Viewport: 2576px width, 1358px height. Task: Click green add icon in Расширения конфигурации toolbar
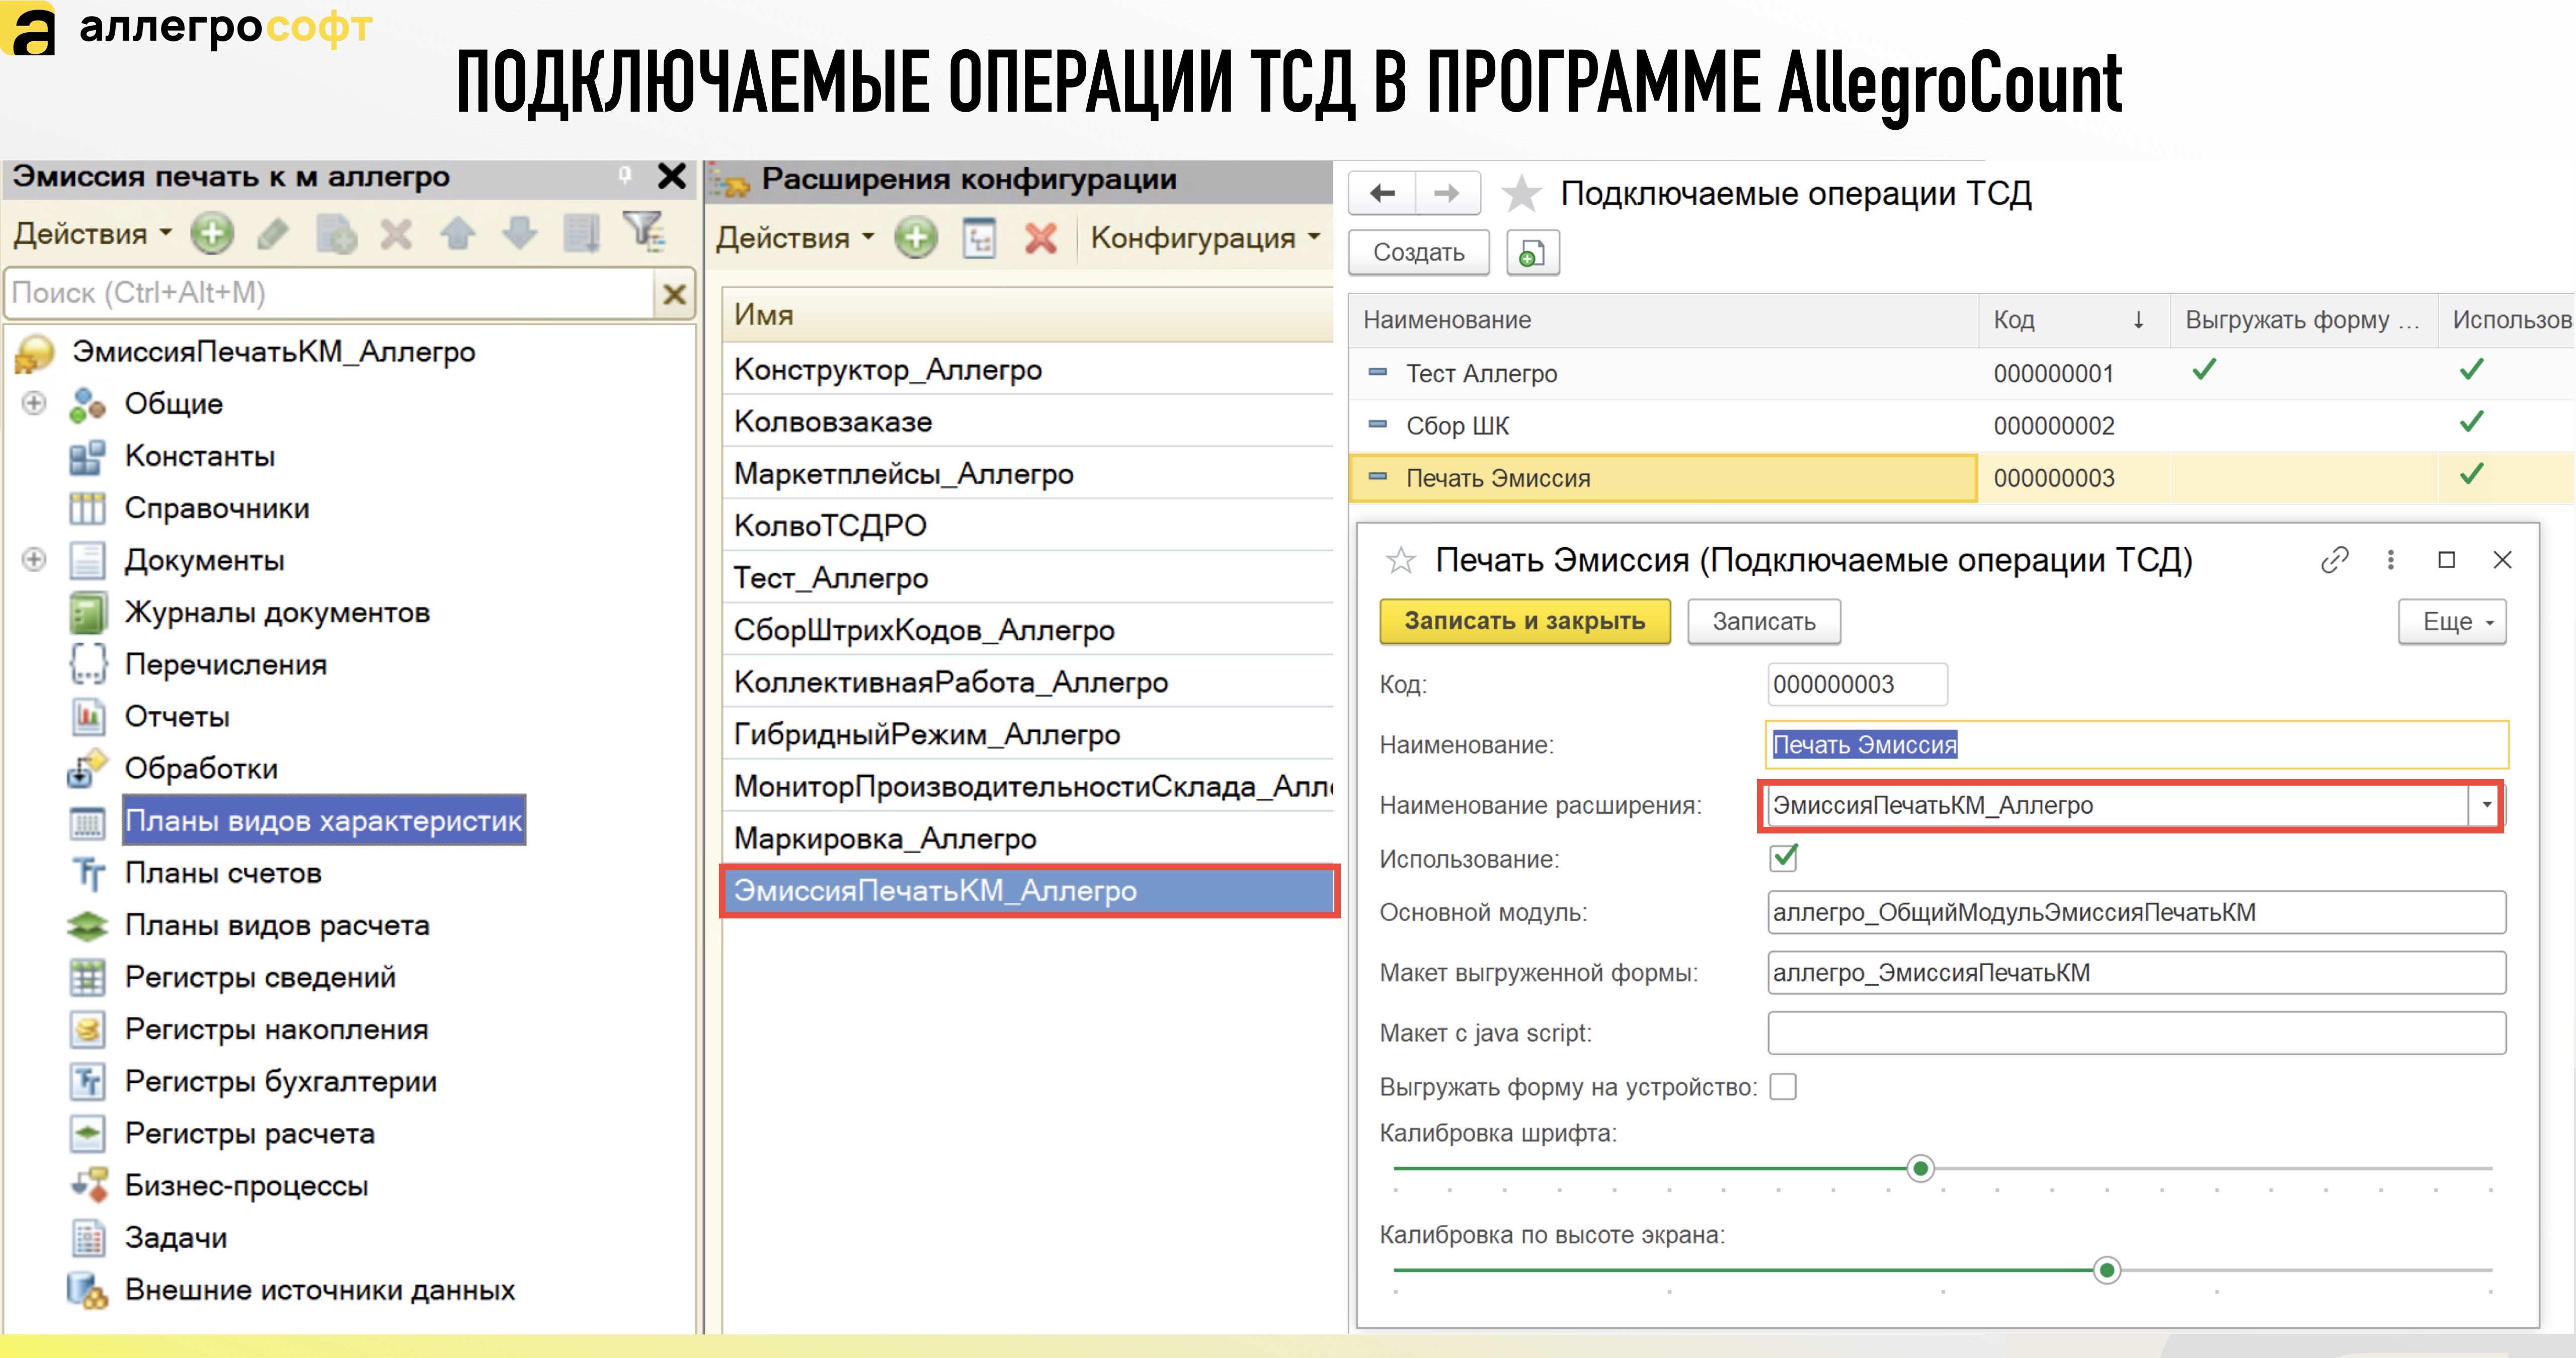[916, 238]
